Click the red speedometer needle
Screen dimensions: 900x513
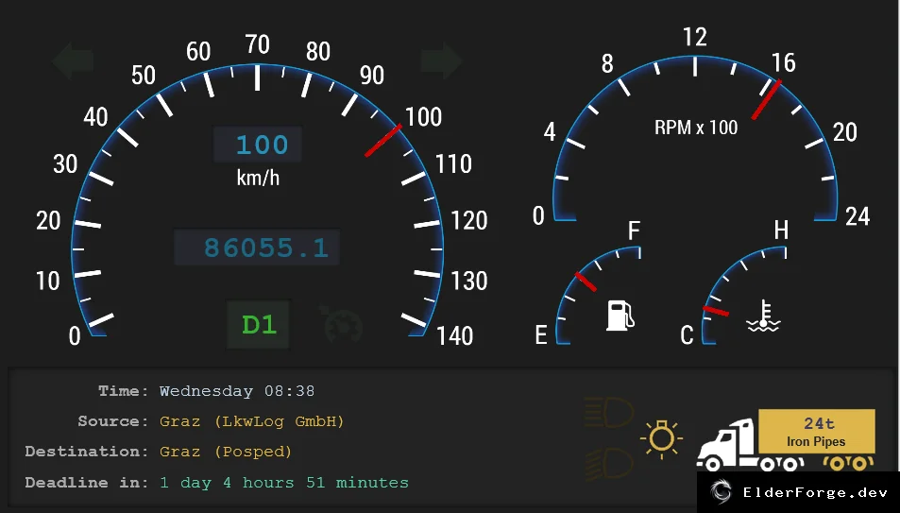point(383,140)
